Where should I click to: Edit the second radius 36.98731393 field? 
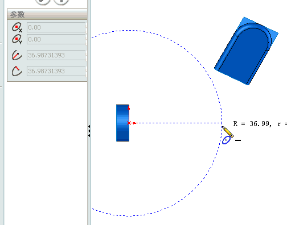pyautogui.click(x=56, y=71)
